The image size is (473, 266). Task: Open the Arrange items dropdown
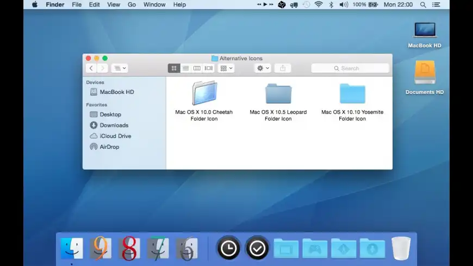pos(226,68)
